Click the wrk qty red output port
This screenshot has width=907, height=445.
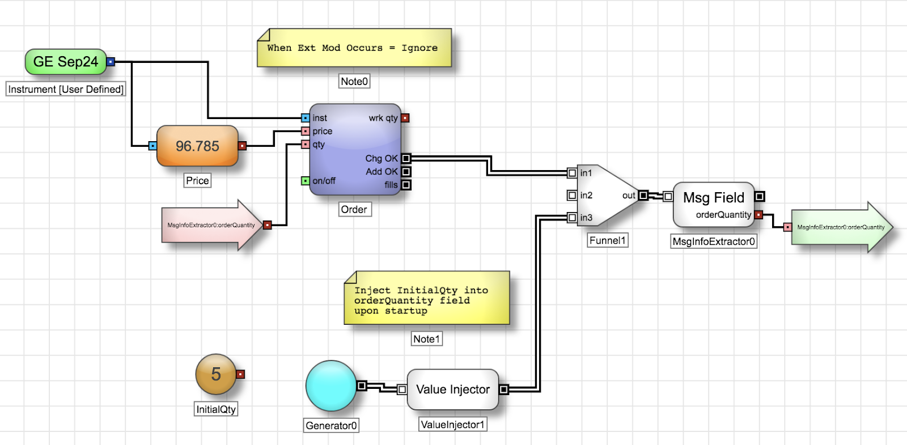click(x=405, y=118)
